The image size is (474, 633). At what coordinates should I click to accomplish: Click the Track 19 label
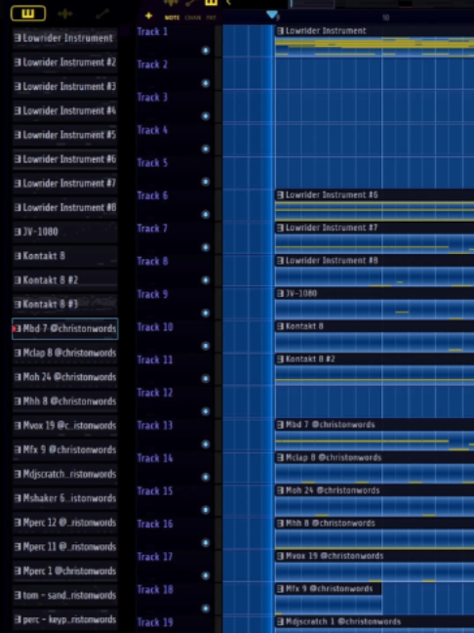(155, 622)
